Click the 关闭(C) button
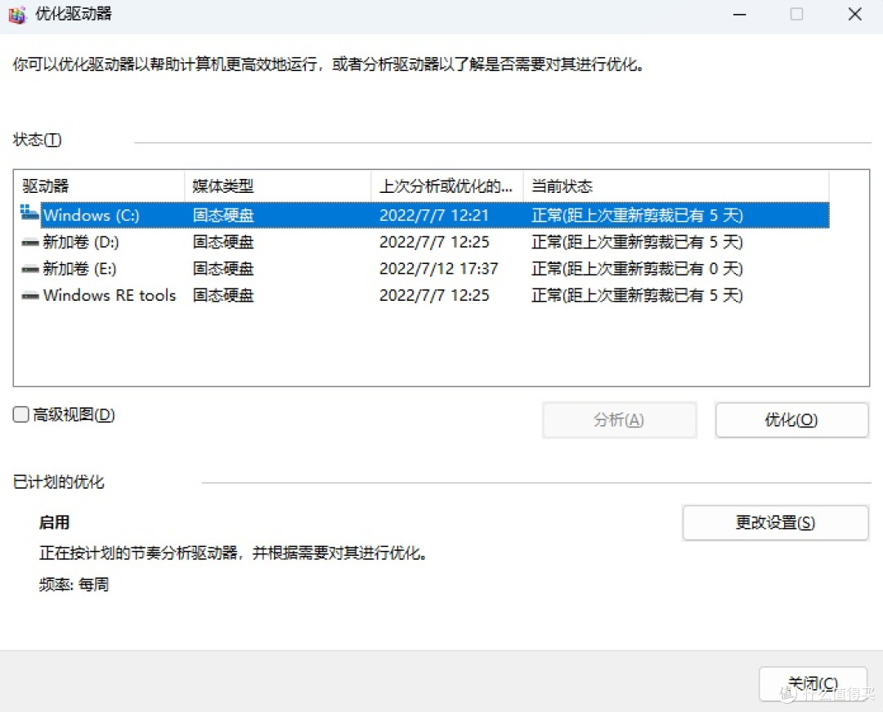883x712 pixels. coord(813,683)
